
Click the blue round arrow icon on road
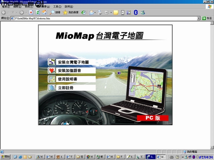point(119,73)
